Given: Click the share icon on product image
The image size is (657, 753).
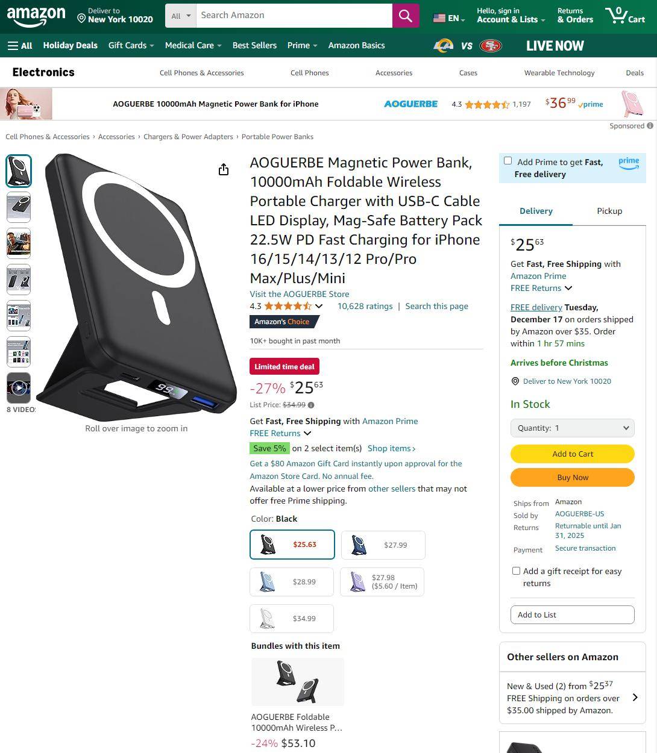Looking at the screenshot, I should pyautogui.click(x=224, y=169).
